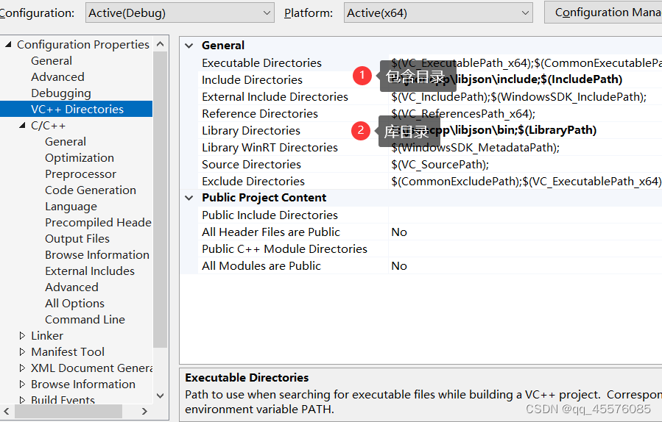Click the red number 2 annotation badge
The height and width of the screenshot is (422, 662).
tap(360, 131)
